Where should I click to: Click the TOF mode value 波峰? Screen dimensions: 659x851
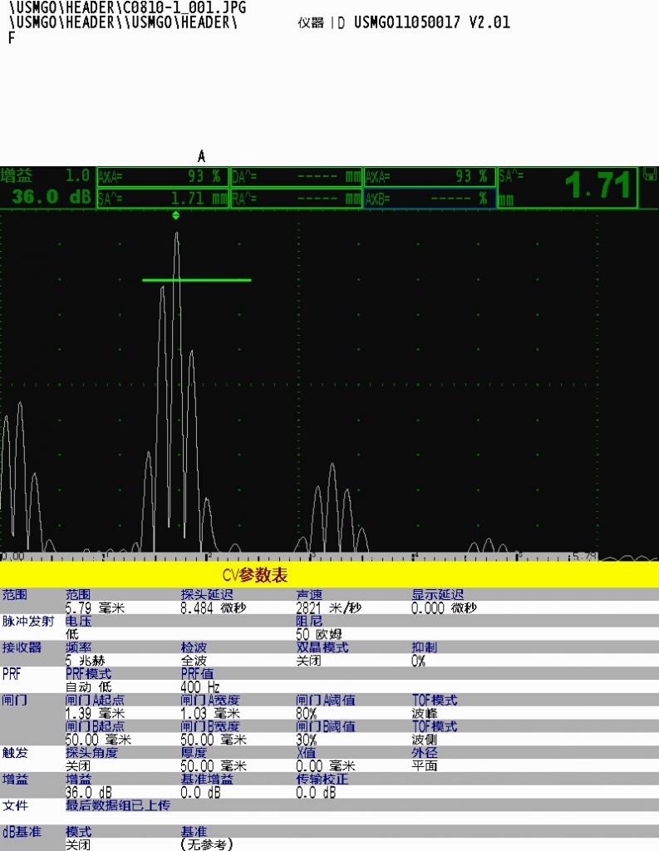tap(425, 713)
